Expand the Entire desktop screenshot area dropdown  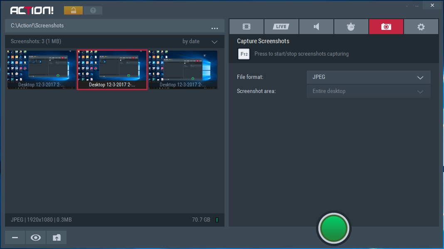point(368,91)
